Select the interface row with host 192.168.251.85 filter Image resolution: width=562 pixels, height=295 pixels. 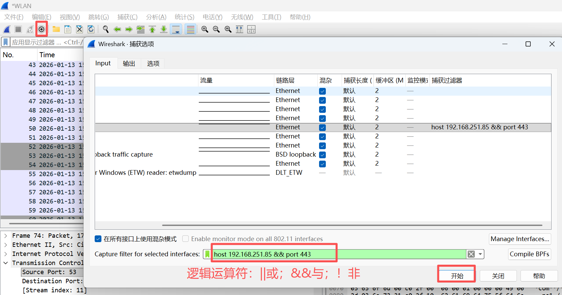coord(323,127)
